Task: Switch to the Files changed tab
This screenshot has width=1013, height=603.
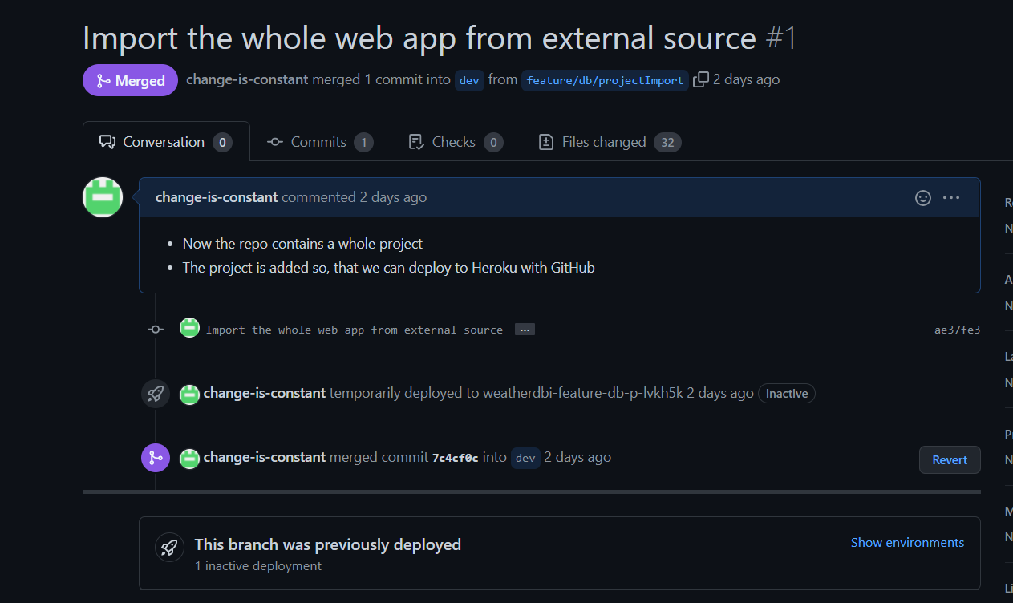Action: point(610,142)
